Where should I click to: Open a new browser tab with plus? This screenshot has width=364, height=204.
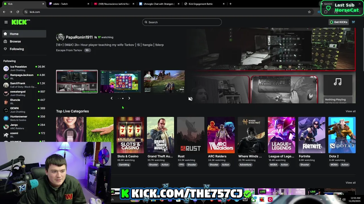(230, 4)
